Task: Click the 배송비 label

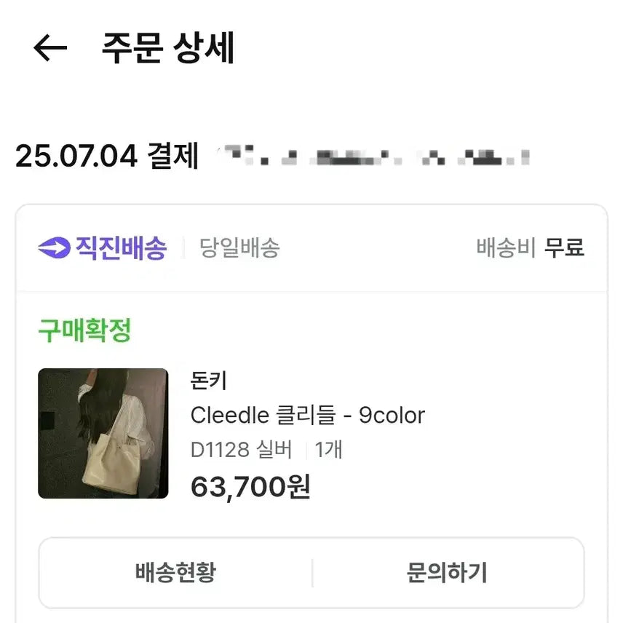Action: coord(506,248)
